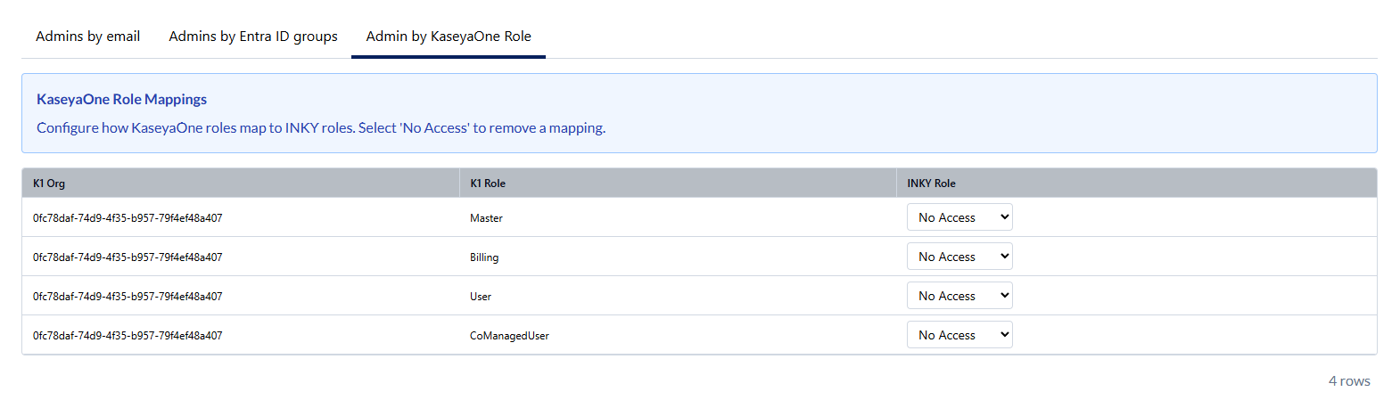Click the Billing role cell

point(484,257)
